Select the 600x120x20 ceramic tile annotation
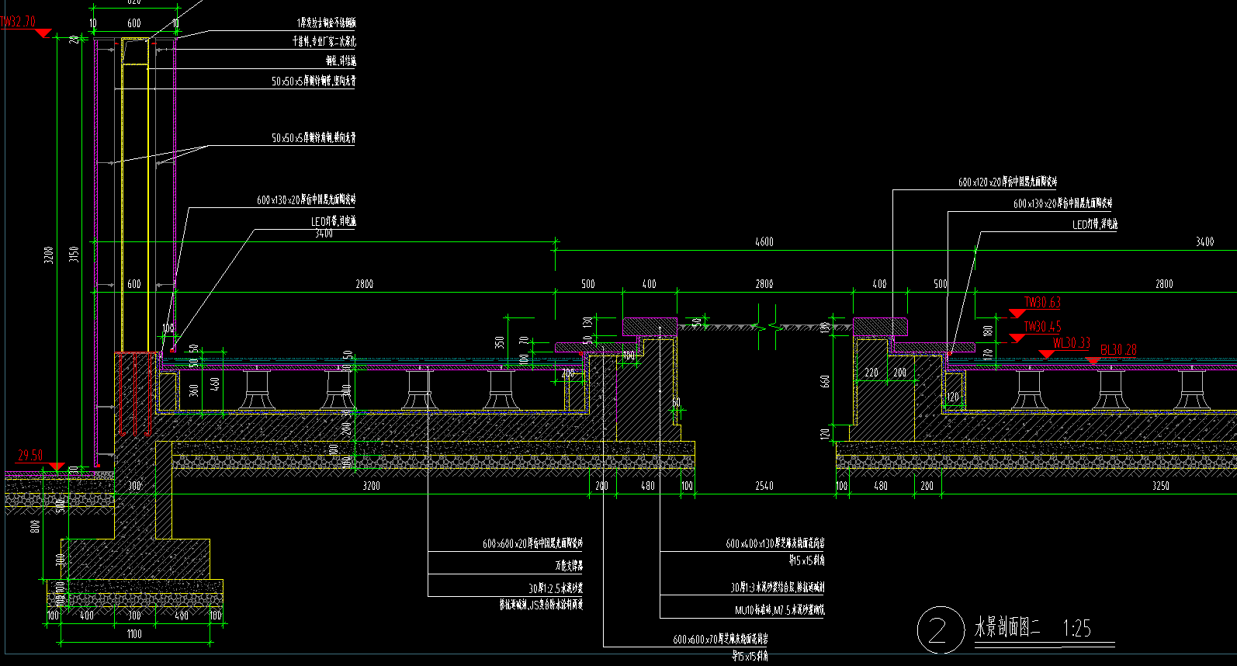The height and width of the screenshot is (666, 1237). pos(1007,182)
